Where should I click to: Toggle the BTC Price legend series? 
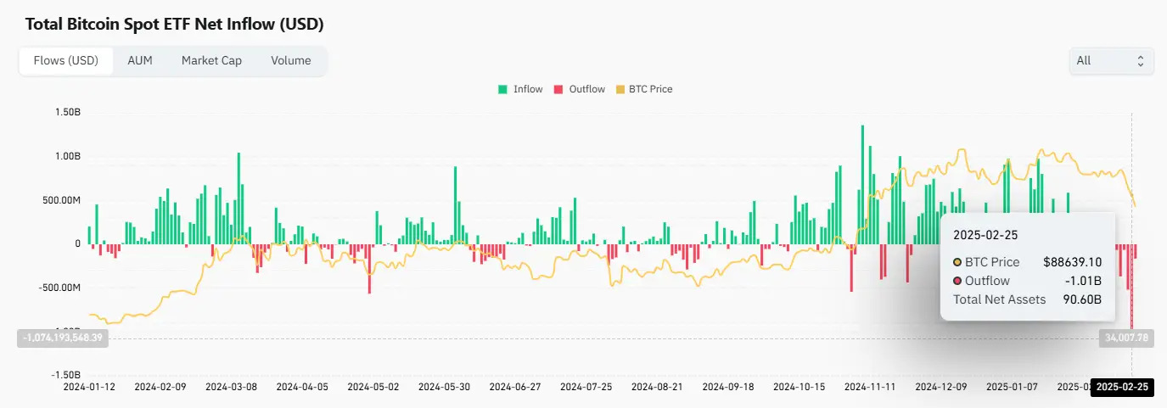[643, 89]
